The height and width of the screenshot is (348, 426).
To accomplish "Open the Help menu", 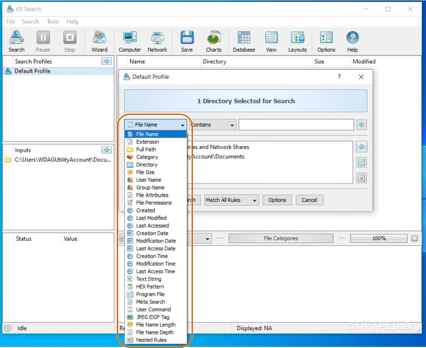I will tap(72, 21).
